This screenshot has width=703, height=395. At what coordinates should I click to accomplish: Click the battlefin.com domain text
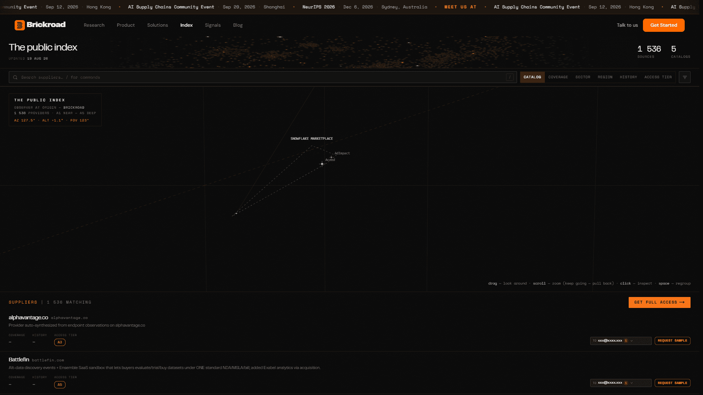[x=48, y=360]
